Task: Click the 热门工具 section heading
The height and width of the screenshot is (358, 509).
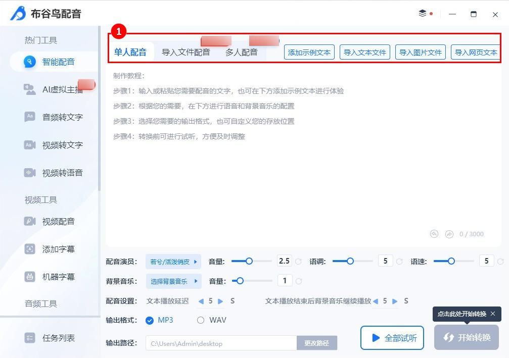Action: click(x=41, y=40)
